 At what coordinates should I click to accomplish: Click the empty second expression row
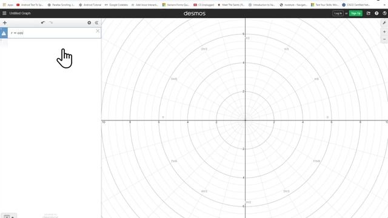click(x=50, y=43)
